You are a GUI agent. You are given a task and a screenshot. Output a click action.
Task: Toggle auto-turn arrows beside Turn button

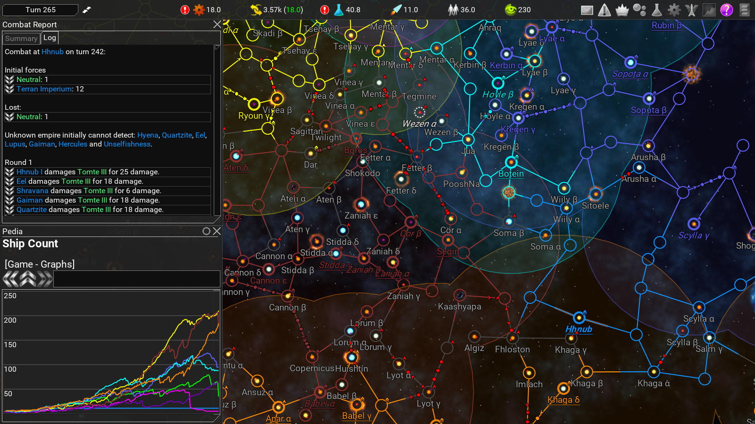87,10
